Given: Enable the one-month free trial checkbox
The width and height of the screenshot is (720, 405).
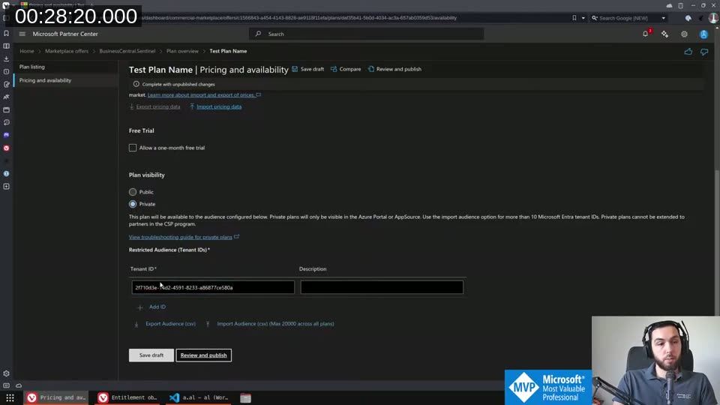Looking at the screenshot, I should tap(133, 148).
